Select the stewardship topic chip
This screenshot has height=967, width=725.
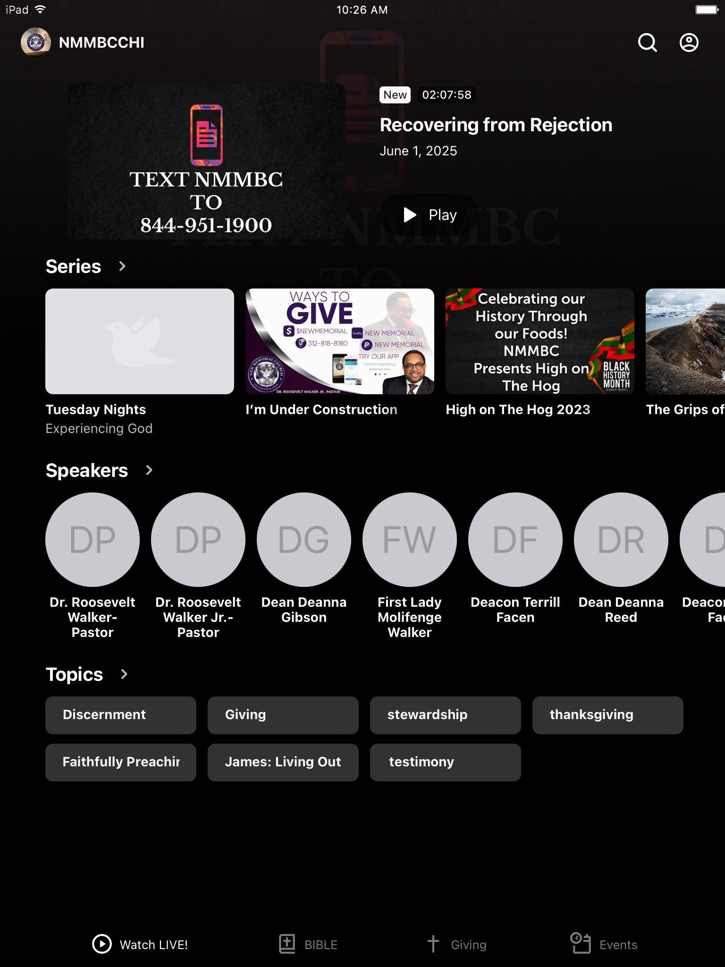(446, 715)
